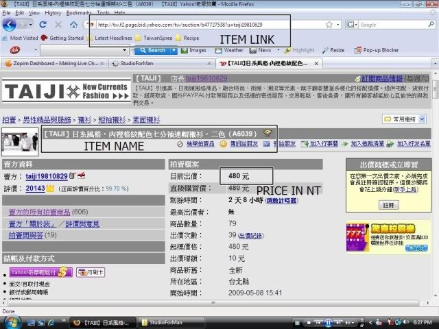Click the Highlight toolbar button
This screenshot has height=329, width=439.
click(x=299, y=50)
